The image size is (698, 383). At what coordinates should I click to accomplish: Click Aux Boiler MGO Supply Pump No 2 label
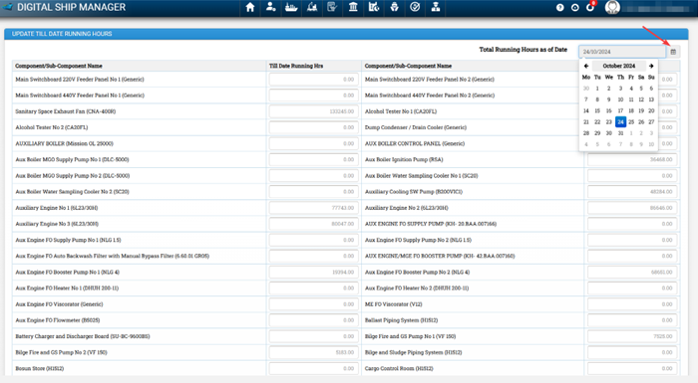pos(73,176)
